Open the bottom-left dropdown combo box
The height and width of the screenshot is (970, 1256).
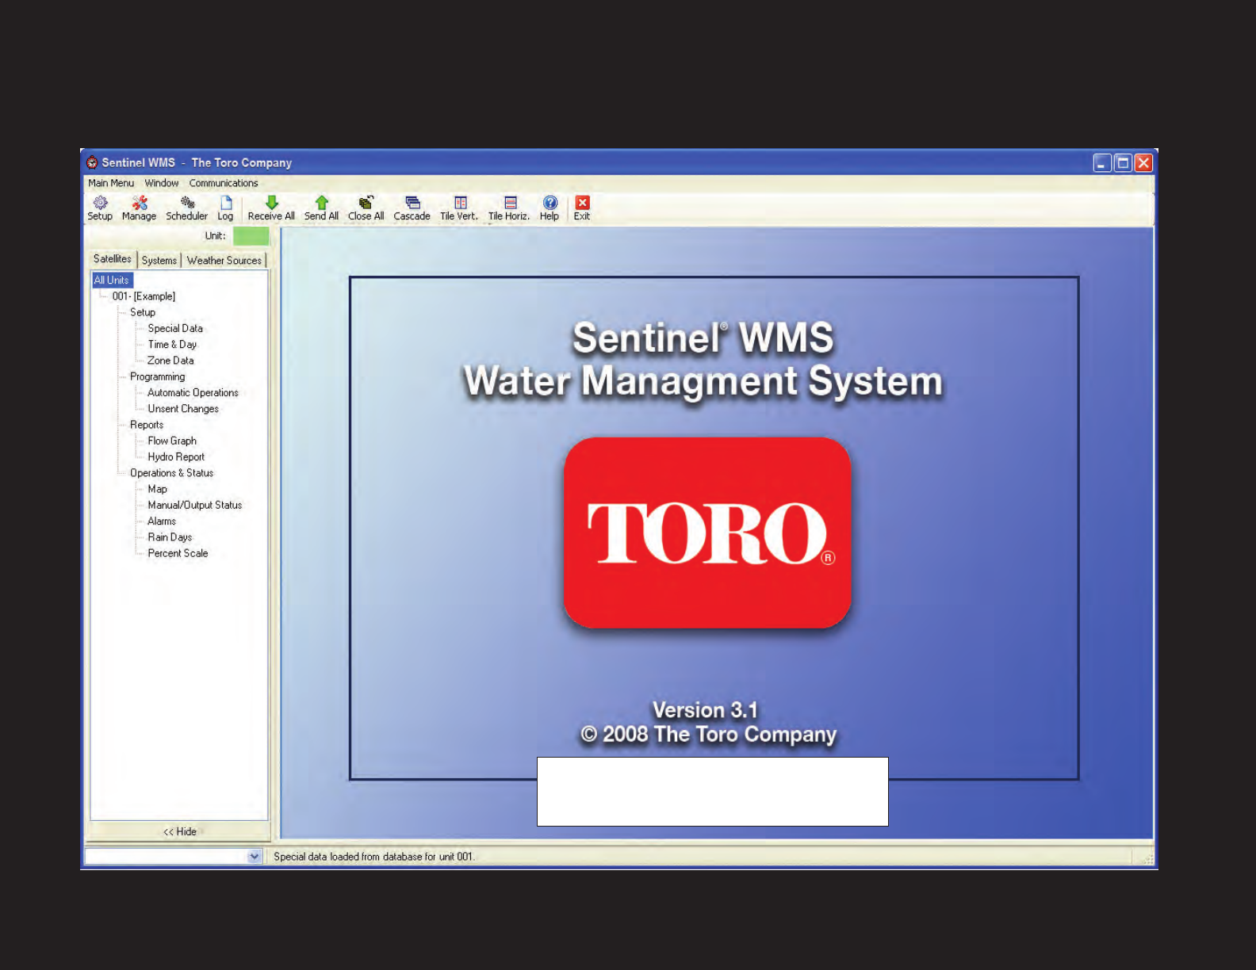254,857
